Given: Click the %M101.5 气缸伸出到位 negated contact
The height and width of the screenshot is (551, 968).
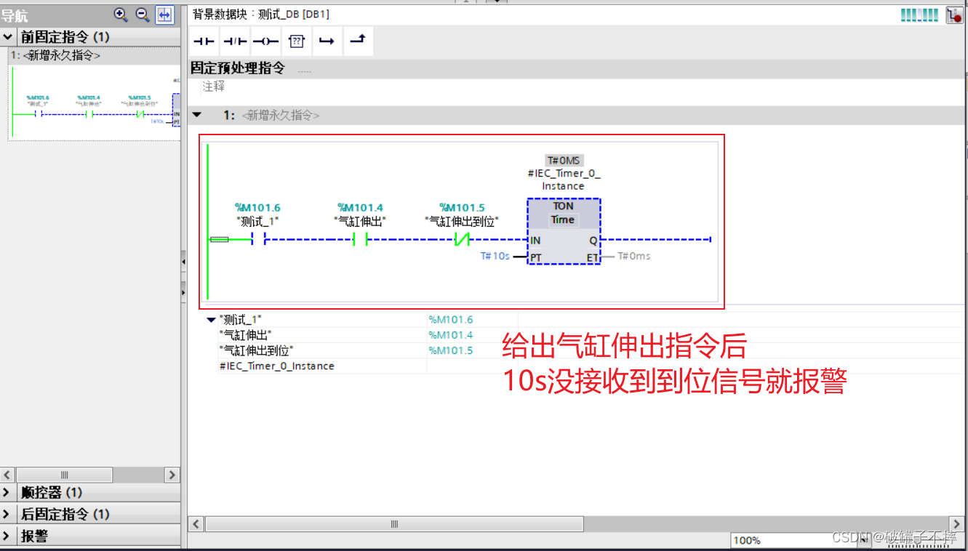Looking at the screenshot, I should tap(462, 240).
